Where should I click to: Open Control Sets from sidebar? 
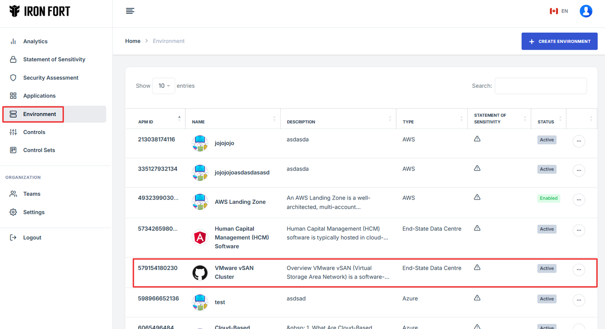tap(39, 150)
